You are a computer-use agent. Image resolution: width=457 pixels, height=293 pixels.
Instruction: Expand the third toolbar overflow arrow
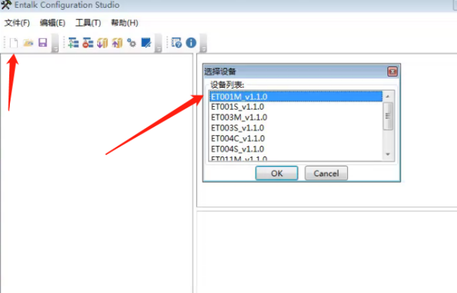pyautogui.click(x=203, y=44)
